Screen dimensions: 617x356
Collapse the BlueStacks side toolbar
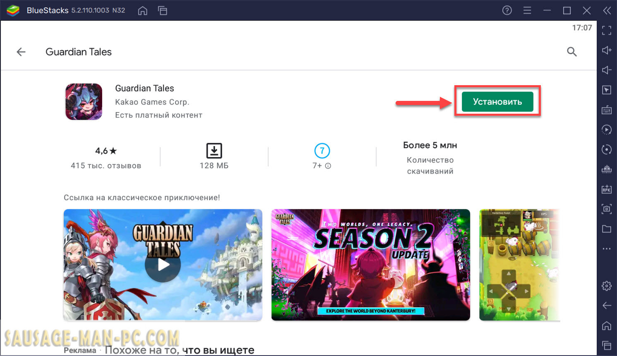[x=607, y=10]
